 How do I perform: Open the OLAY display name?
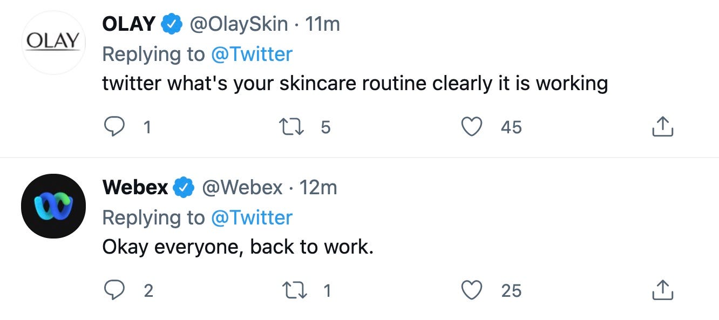point(130,24)
